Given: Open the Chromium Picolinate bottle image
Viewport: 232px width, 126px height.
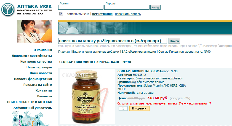Looking at the screenshot, I should pos(87,97).
